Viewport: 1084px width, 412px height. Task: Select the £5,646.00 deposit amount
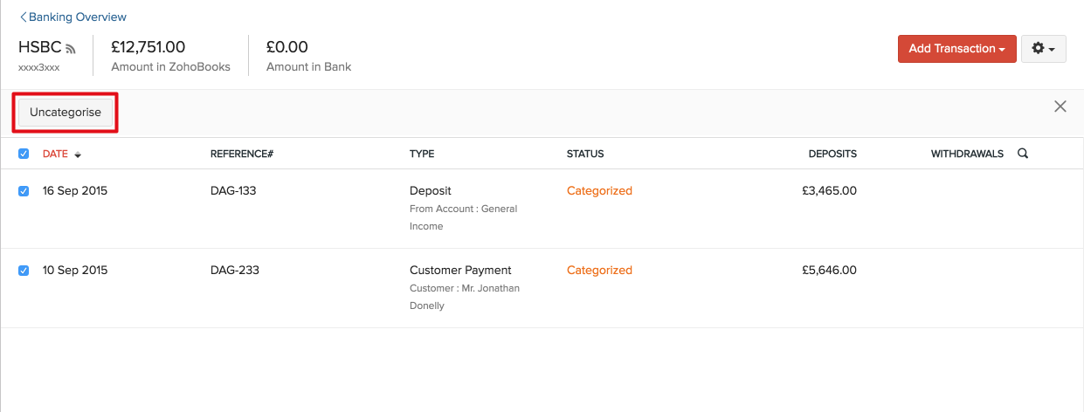[x=829, y=270]
